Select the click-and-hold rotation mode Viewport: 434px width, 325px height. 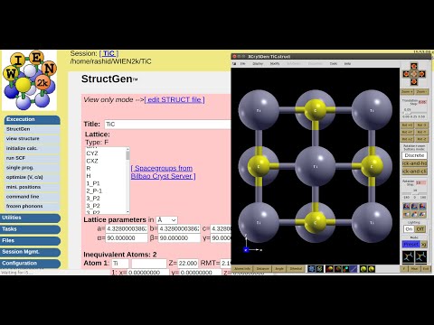point(414,163)
